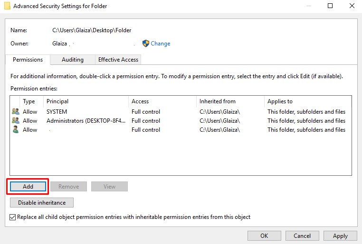Image resolution: width=362 pixels, height=244 pixels.
Task: Confirm with the OK button
Action: click(264, 235)
